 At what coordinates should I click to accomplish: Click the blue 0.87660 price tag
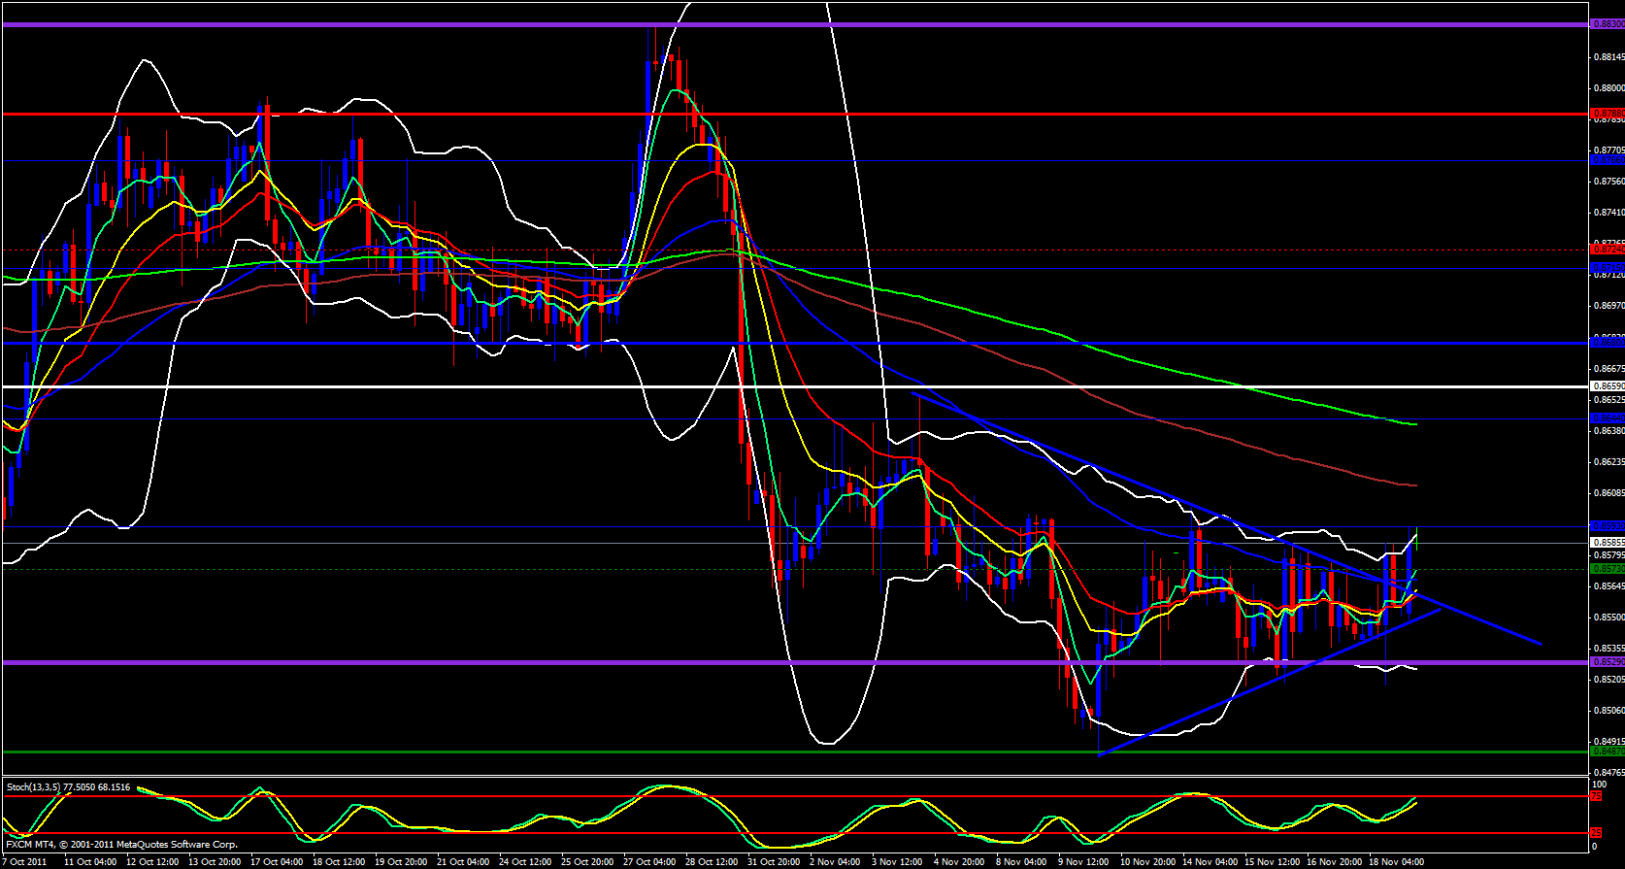tap(1607, 160)
